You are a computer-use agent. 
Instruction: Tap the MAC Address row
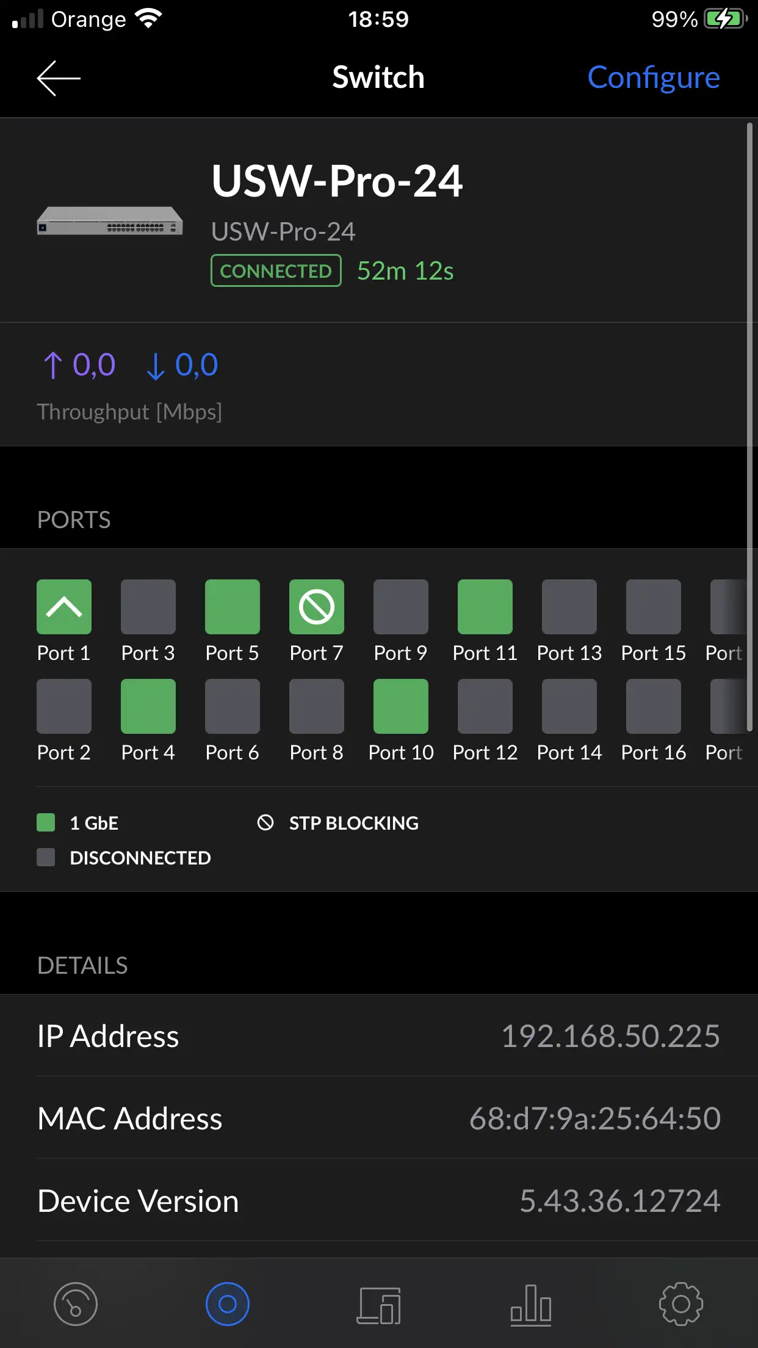(x=378, y=1118)
